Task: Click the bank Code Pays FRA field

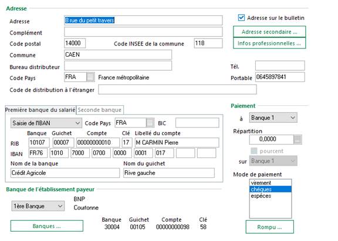Action: click(131, 123)
